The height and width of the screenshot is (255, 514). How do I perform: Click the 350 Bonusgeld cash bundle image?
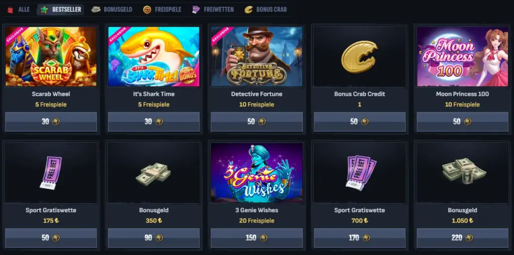(x=154, y=174)
